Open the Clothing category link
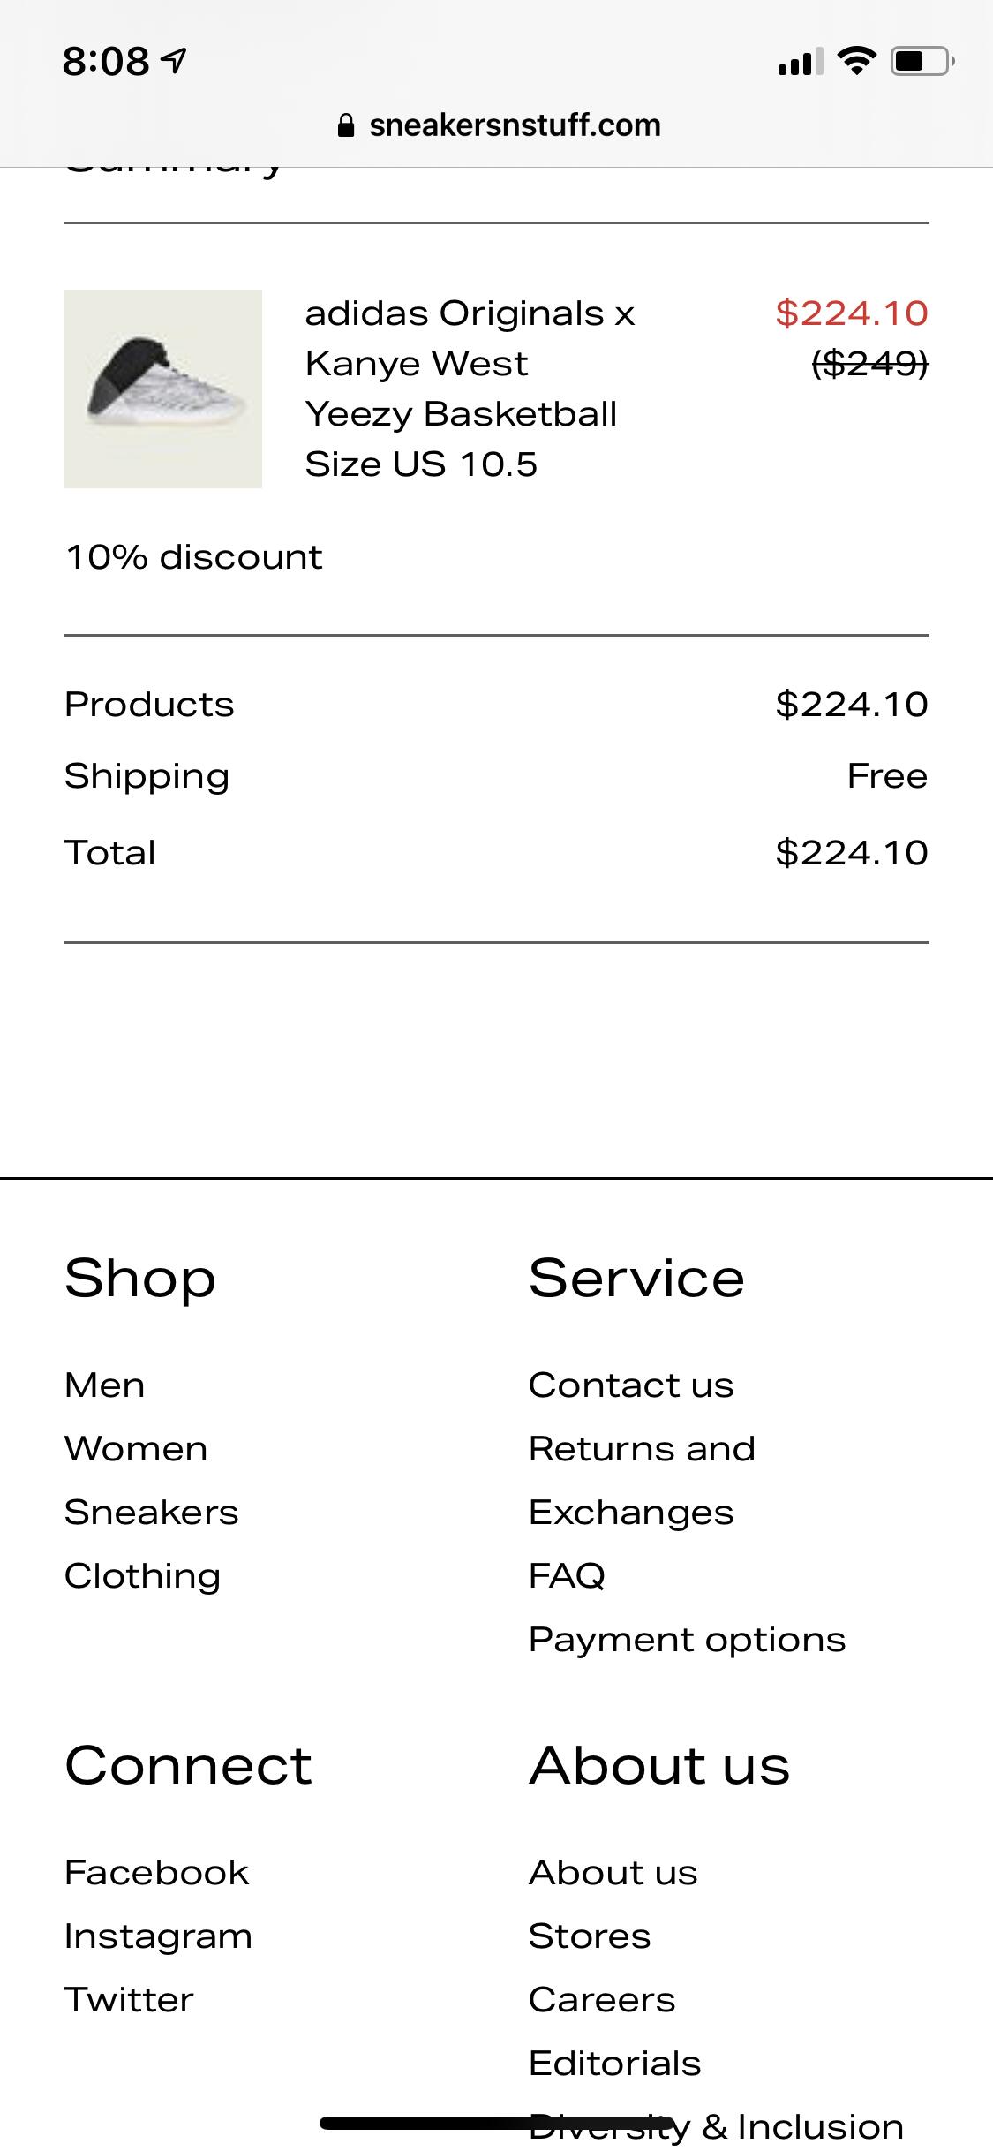This screenshot has height=2151, width=993. pos(142,1576)
